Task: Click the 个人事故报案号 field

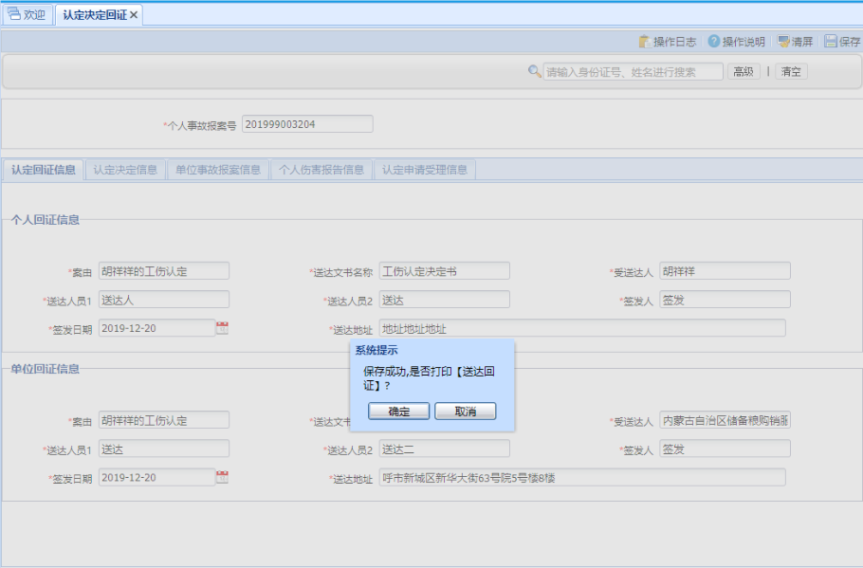Action: click(x=307, y=124)
